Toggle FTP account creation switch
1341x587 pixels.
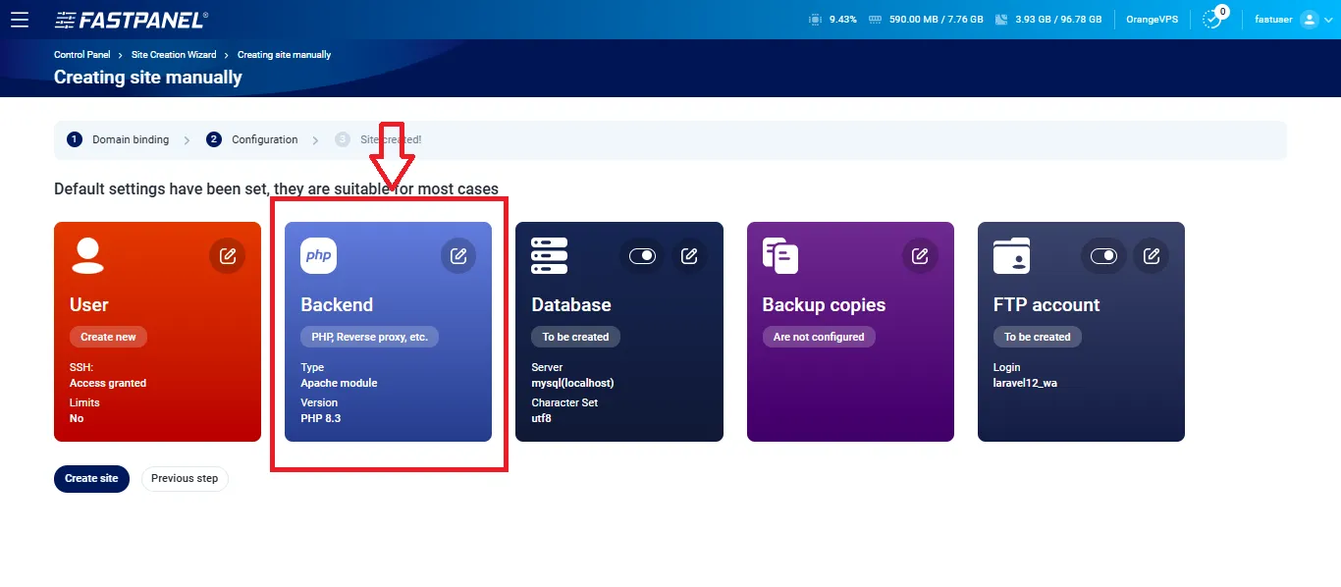click(x=1103, y=256)
